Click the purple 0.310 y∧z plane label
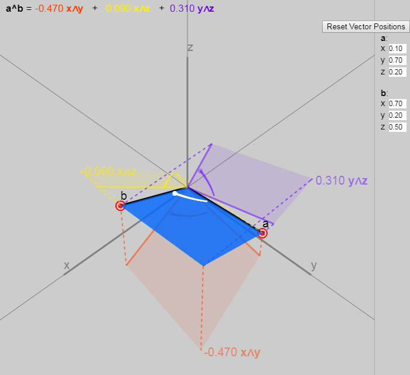Image resolution: width=410 pixels, height=375 pixels. 341,180
